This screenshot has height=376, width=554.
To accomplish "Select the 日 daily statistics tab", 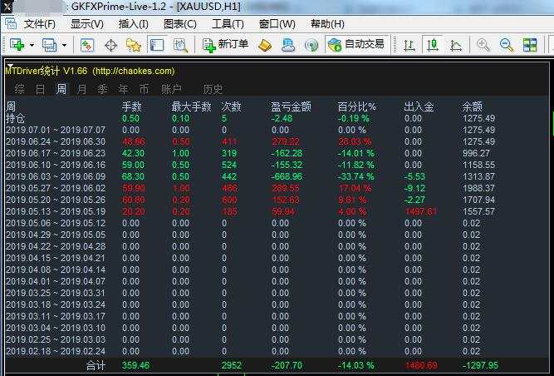I will click(40, 89).
